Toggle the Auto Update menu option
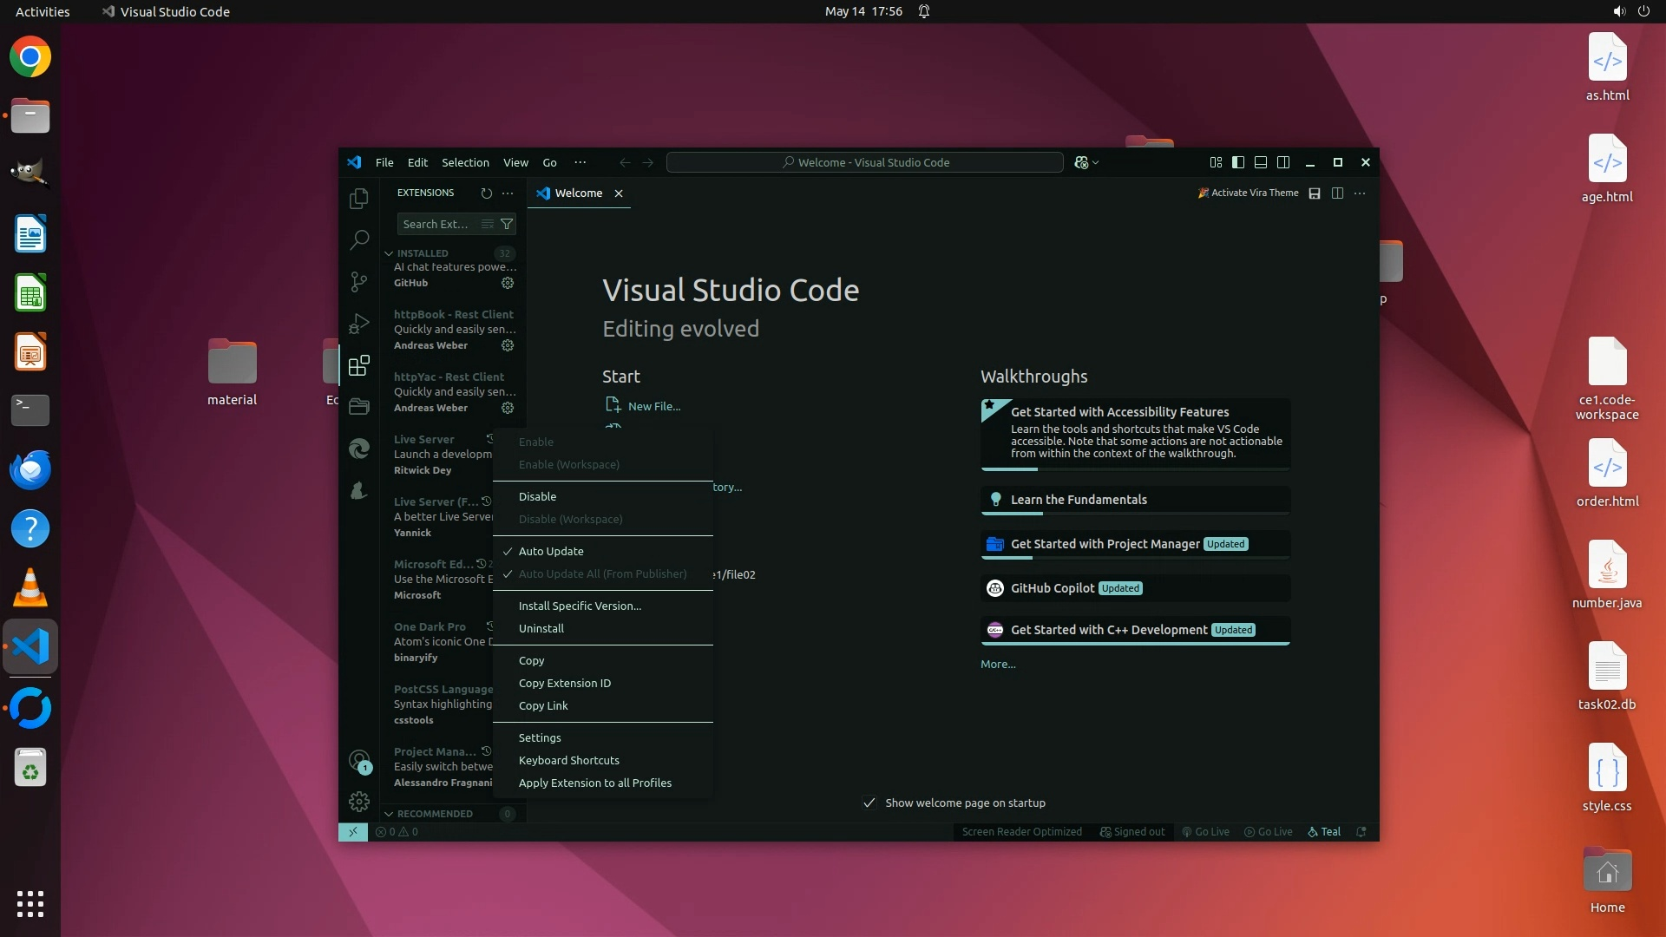 [x=551, y=551]
